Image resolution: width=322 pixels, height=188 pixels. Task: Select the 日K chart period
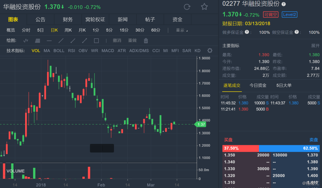(54, 30)
